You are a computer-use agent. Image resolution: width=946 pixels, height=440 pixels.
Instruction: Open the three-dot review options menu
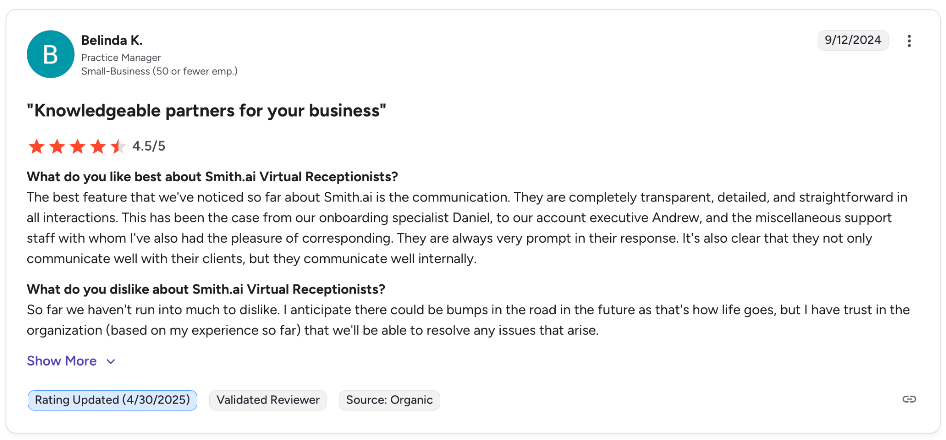[x=909, y=41]
